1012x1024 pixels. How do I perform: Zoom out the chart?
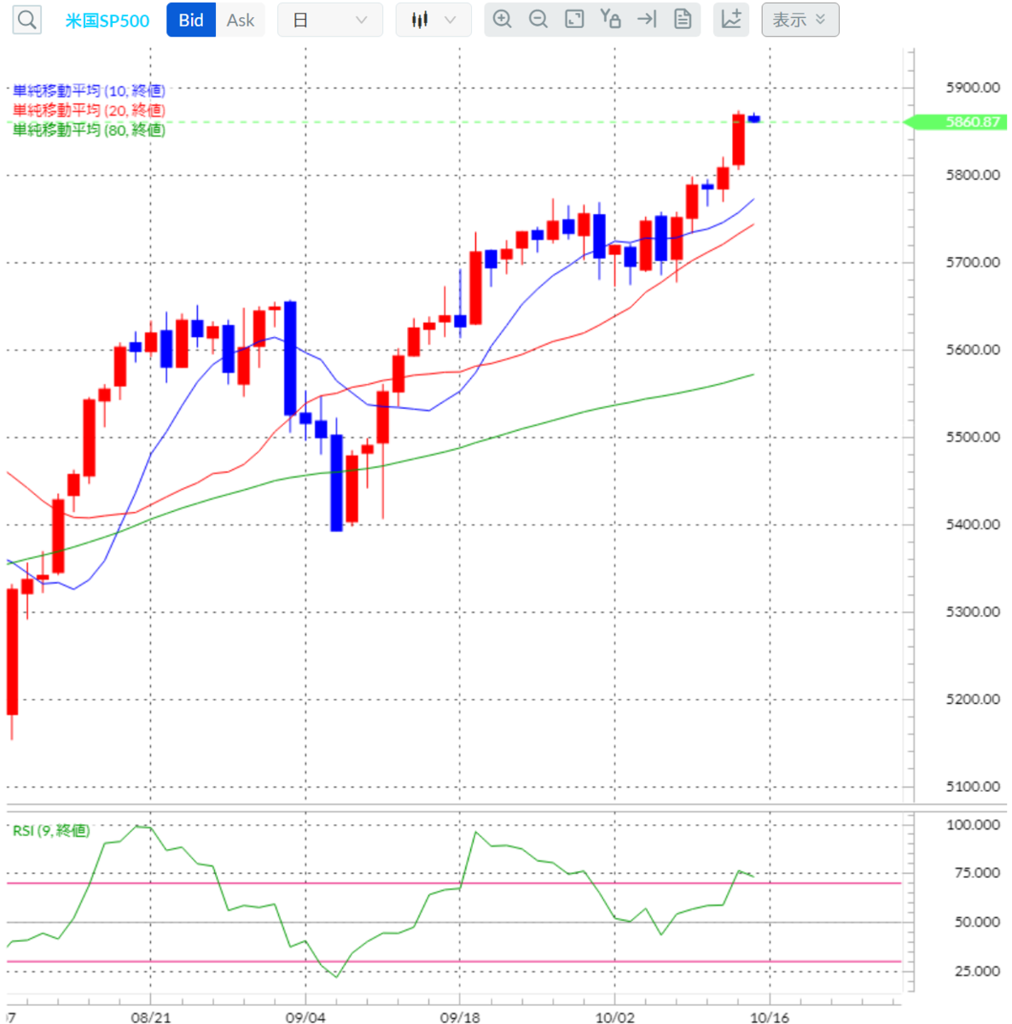click(x=538, y=19)
